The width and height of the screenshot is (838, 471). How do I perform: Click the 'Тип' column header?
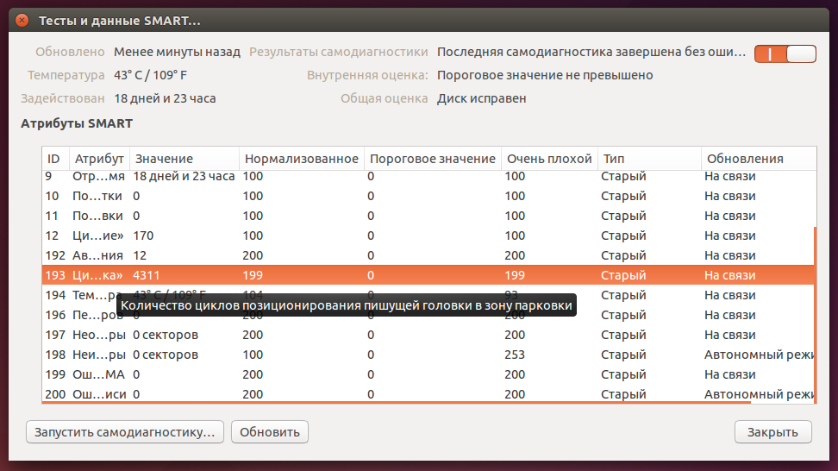pyautogui.click(x=648, y=159)
